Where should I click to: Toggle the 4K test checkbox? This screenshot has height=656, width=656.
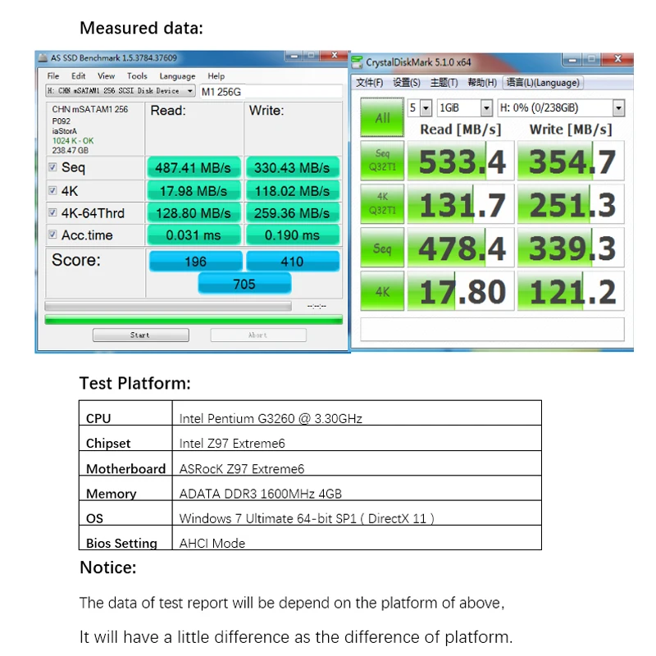pyautogui.click(x=52, y=191)
